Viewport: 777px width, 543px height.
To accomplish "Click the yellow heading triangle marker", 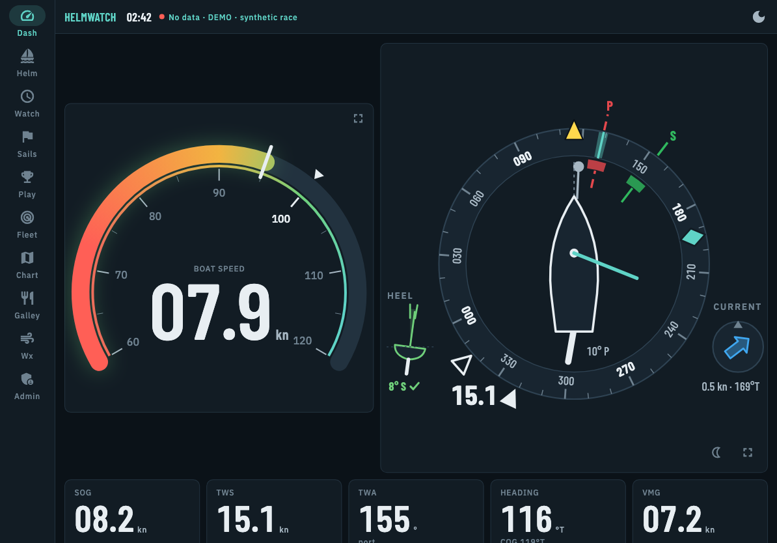I will click(x=574, y=131).
